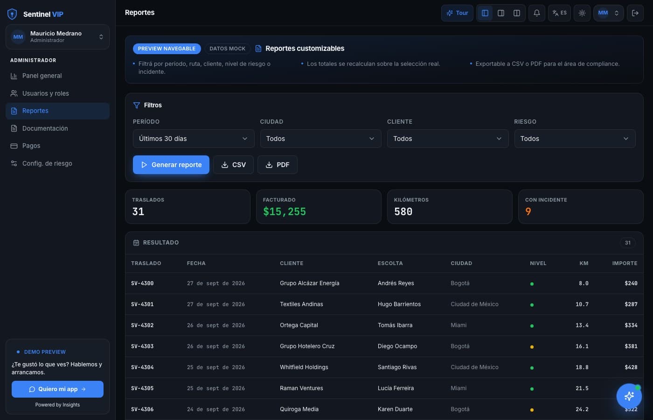Sort by the IMPORTE column header
This screenshot has height=420, width=653.
625,263
